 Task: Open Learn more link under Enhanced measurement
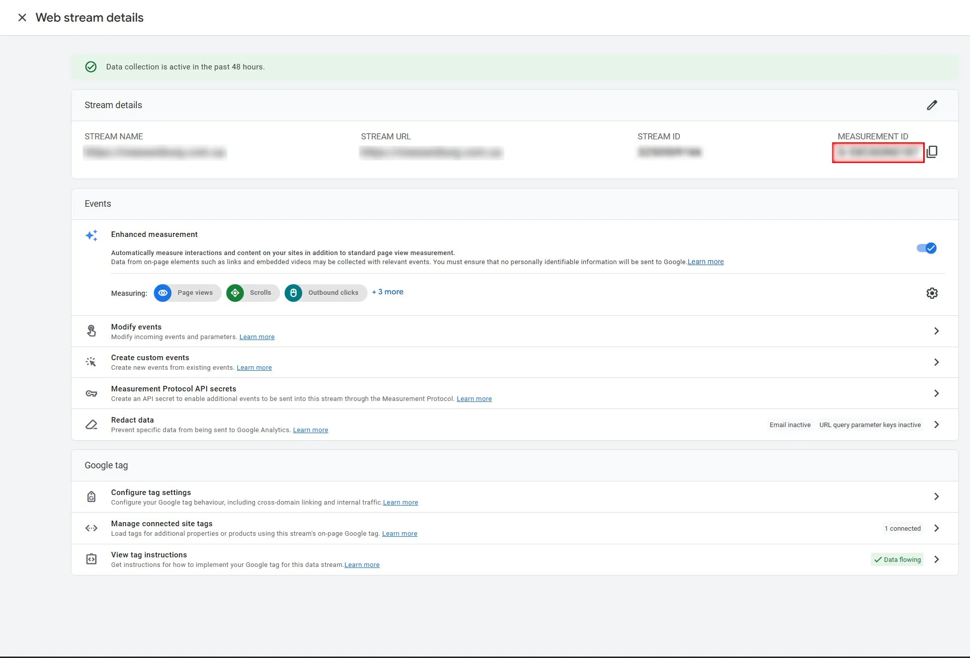[x=706, y=262]
